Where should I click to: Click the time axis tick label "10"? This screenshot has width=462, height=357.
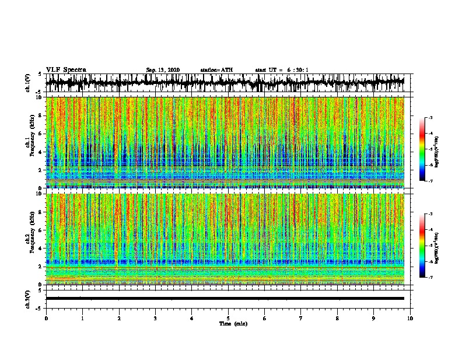click(410, 318)
